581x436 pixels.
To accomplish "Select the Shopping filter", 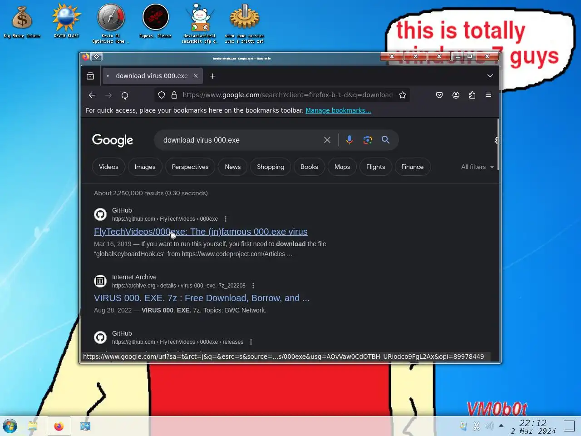I will point(271,167).
